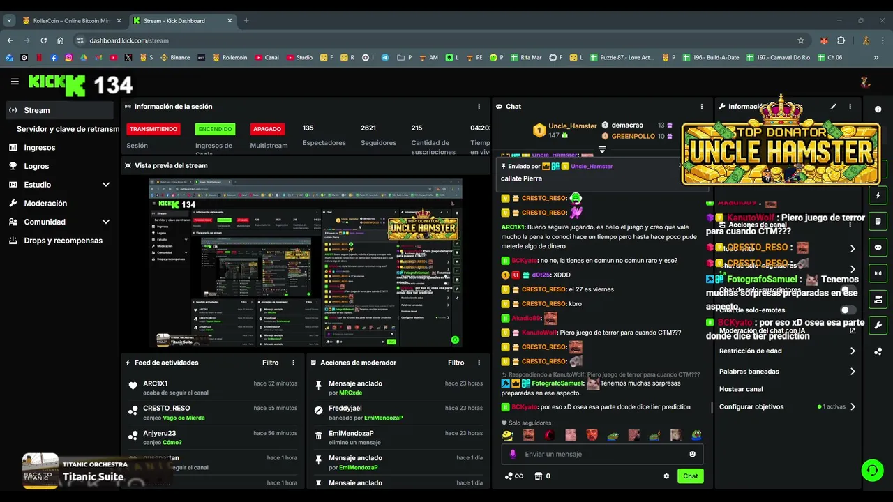Expand Palabras baneadas setting

[787, 372]
